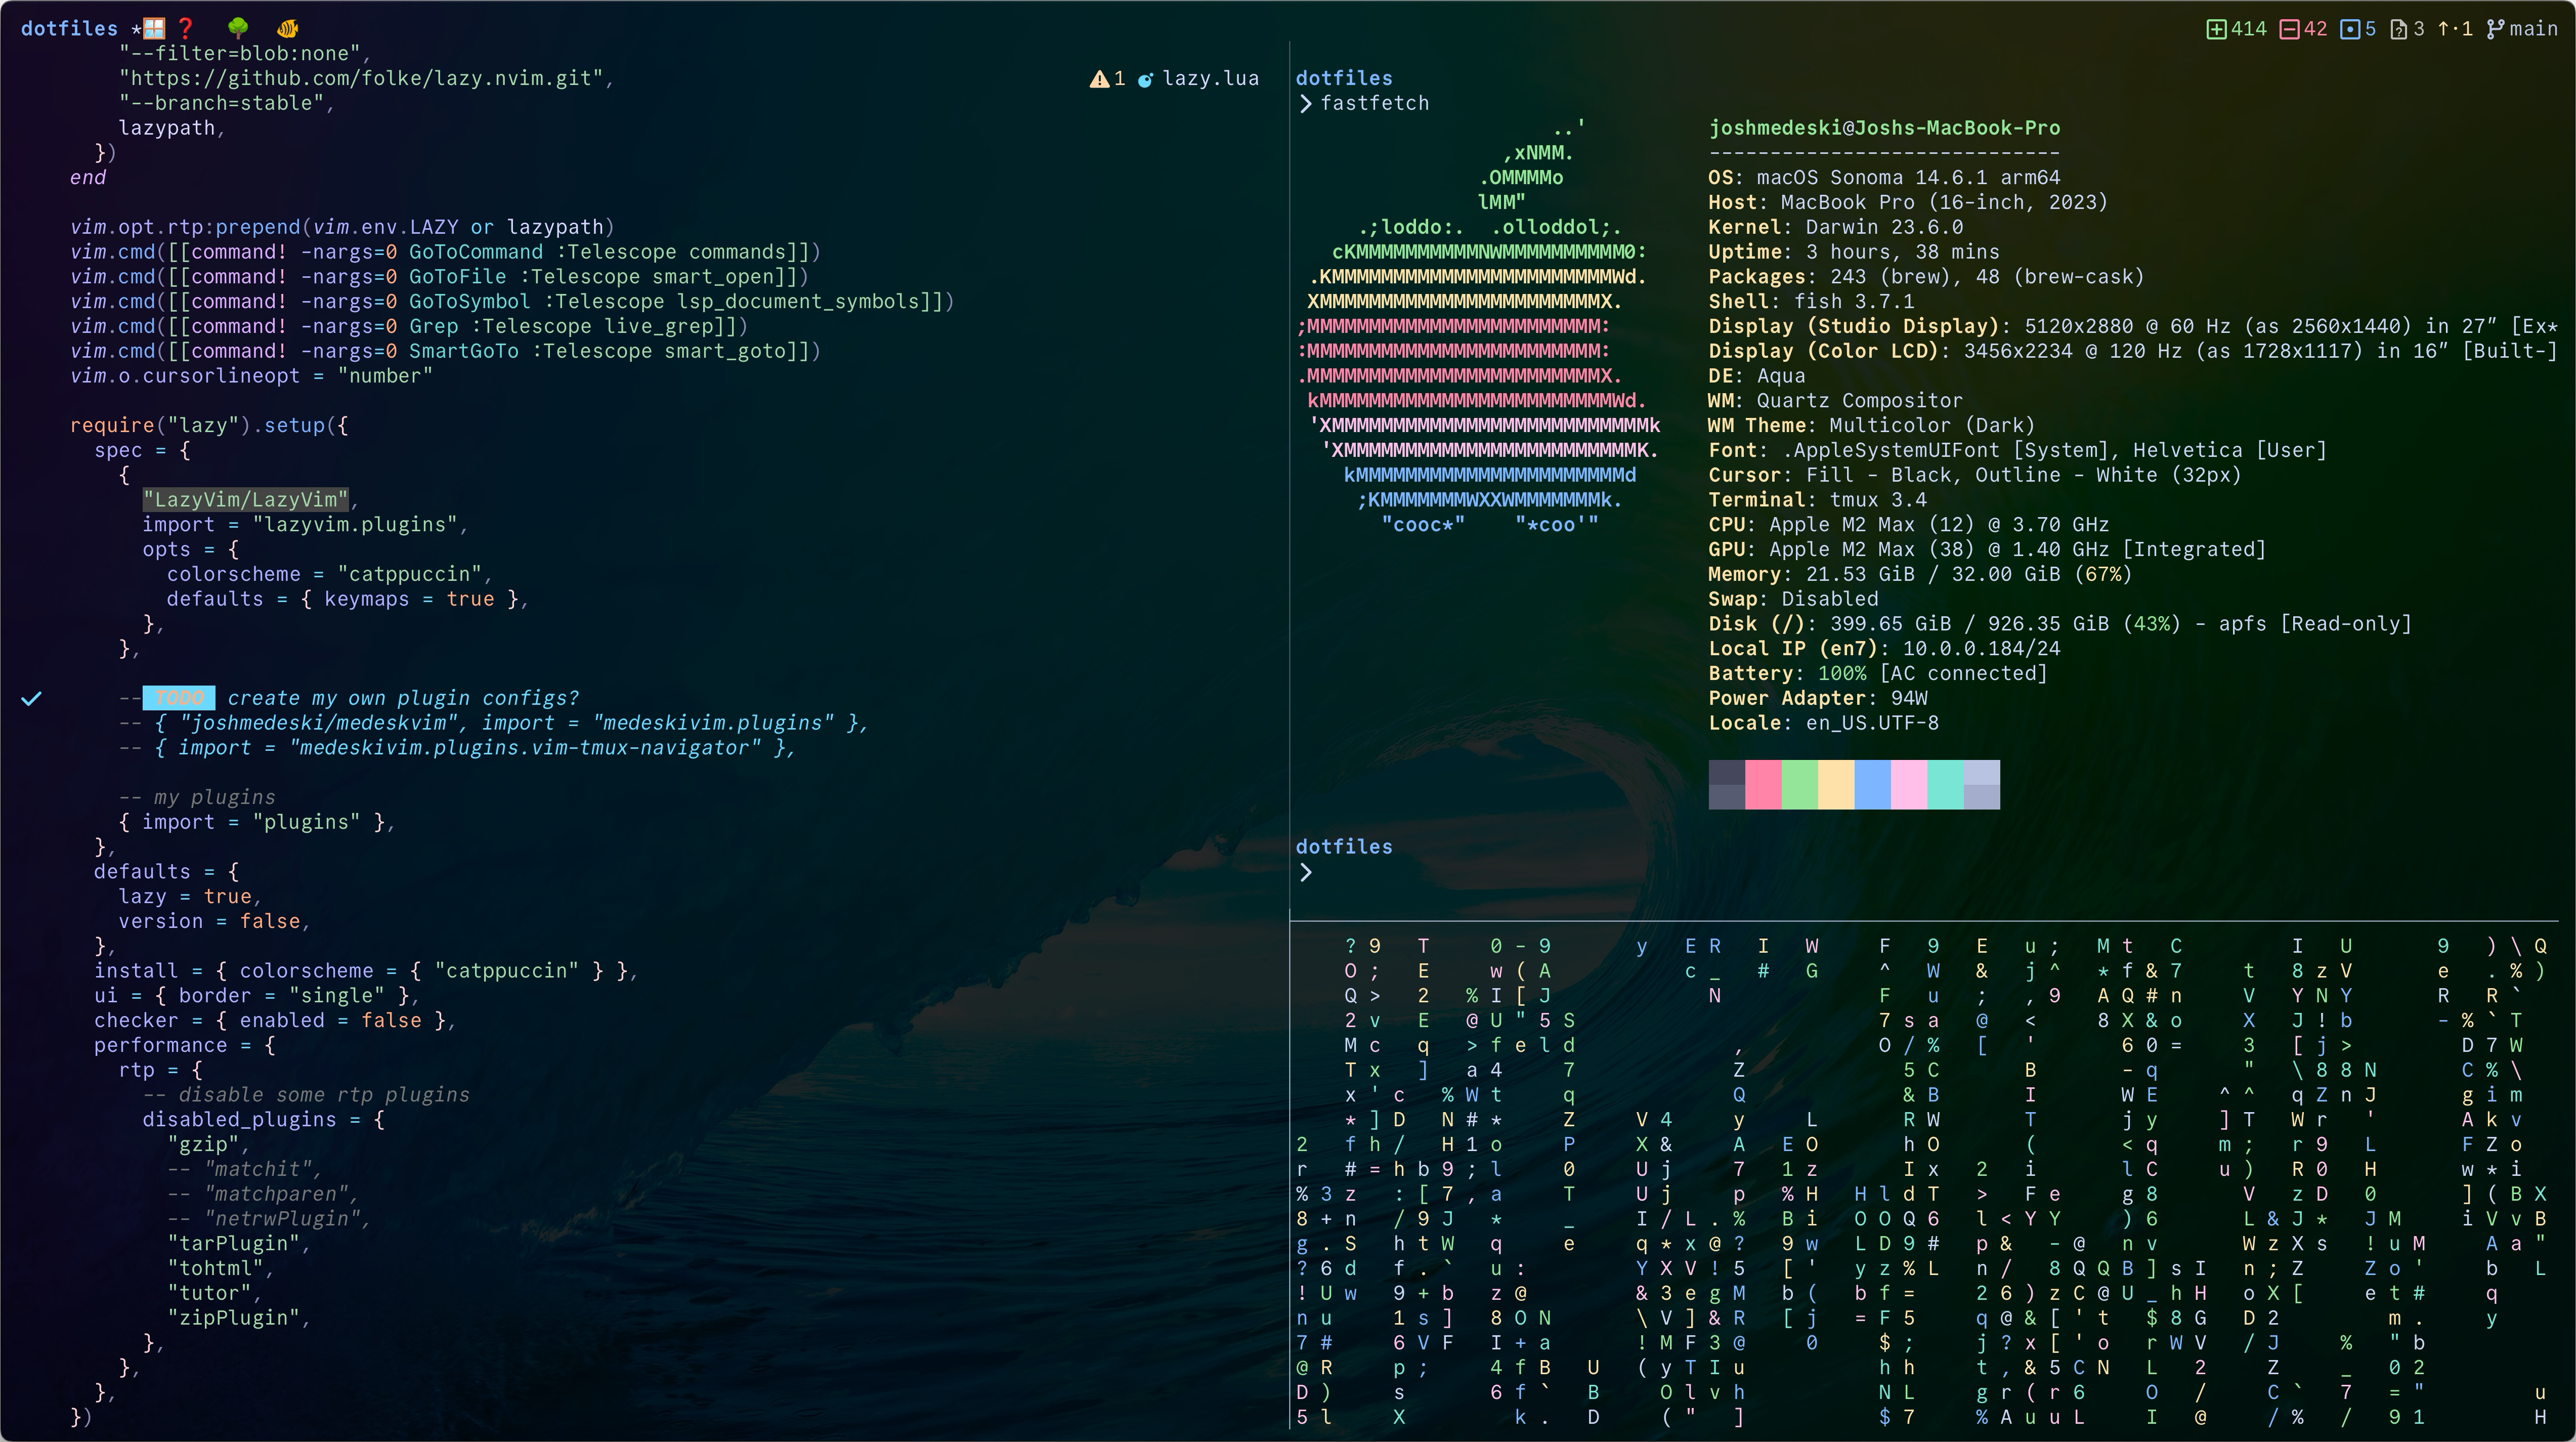Click the GoToFile command name
Viewport: 2576px width, 1442px height.
pos(458,276)
